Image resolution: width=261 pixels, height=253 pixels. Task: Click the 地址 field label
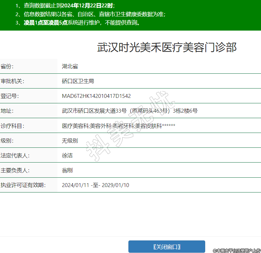tap(7, 111)
